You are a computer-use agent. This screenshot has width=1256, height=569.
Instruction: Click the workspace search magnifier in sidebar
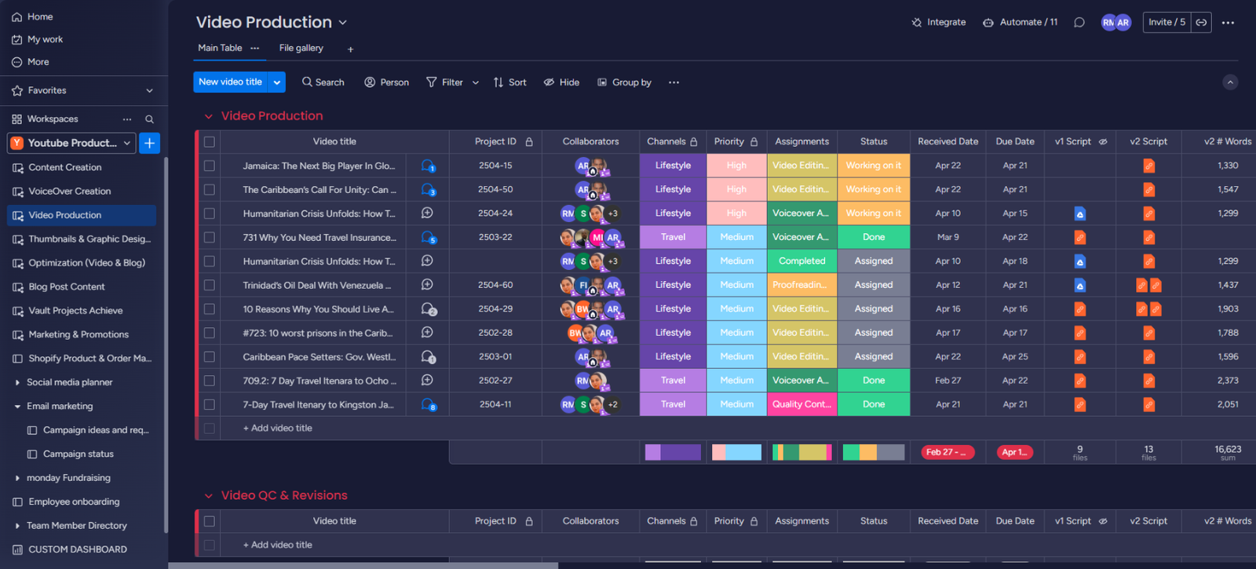coord(149,119)
